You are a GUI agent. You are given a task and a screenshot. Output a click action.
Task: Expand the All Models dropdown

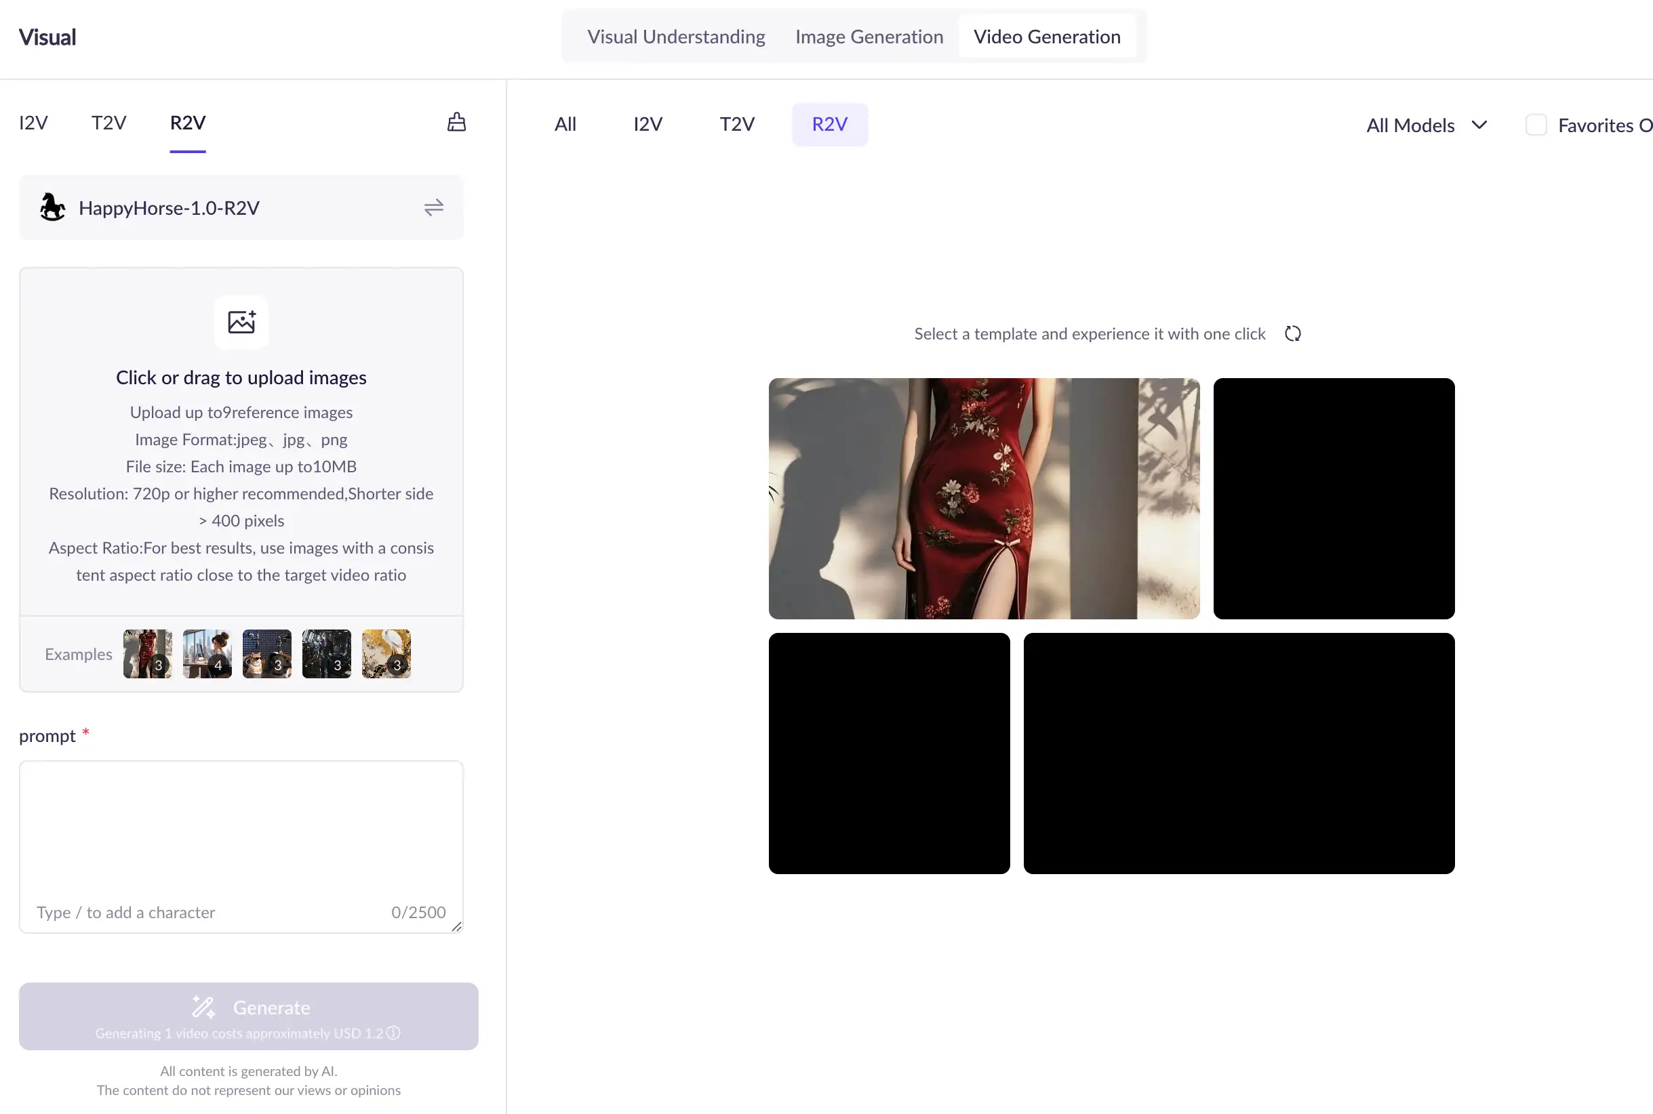[1427, 125]
